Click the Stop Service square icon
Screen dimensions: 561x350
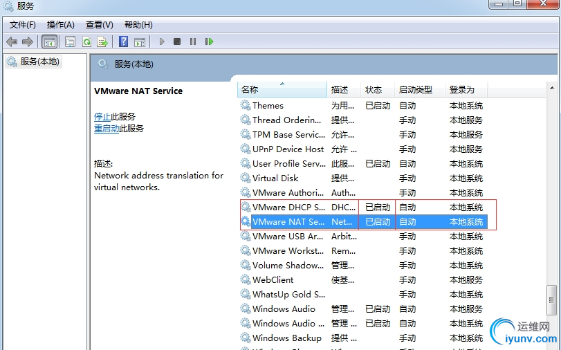tap(177, 42)
